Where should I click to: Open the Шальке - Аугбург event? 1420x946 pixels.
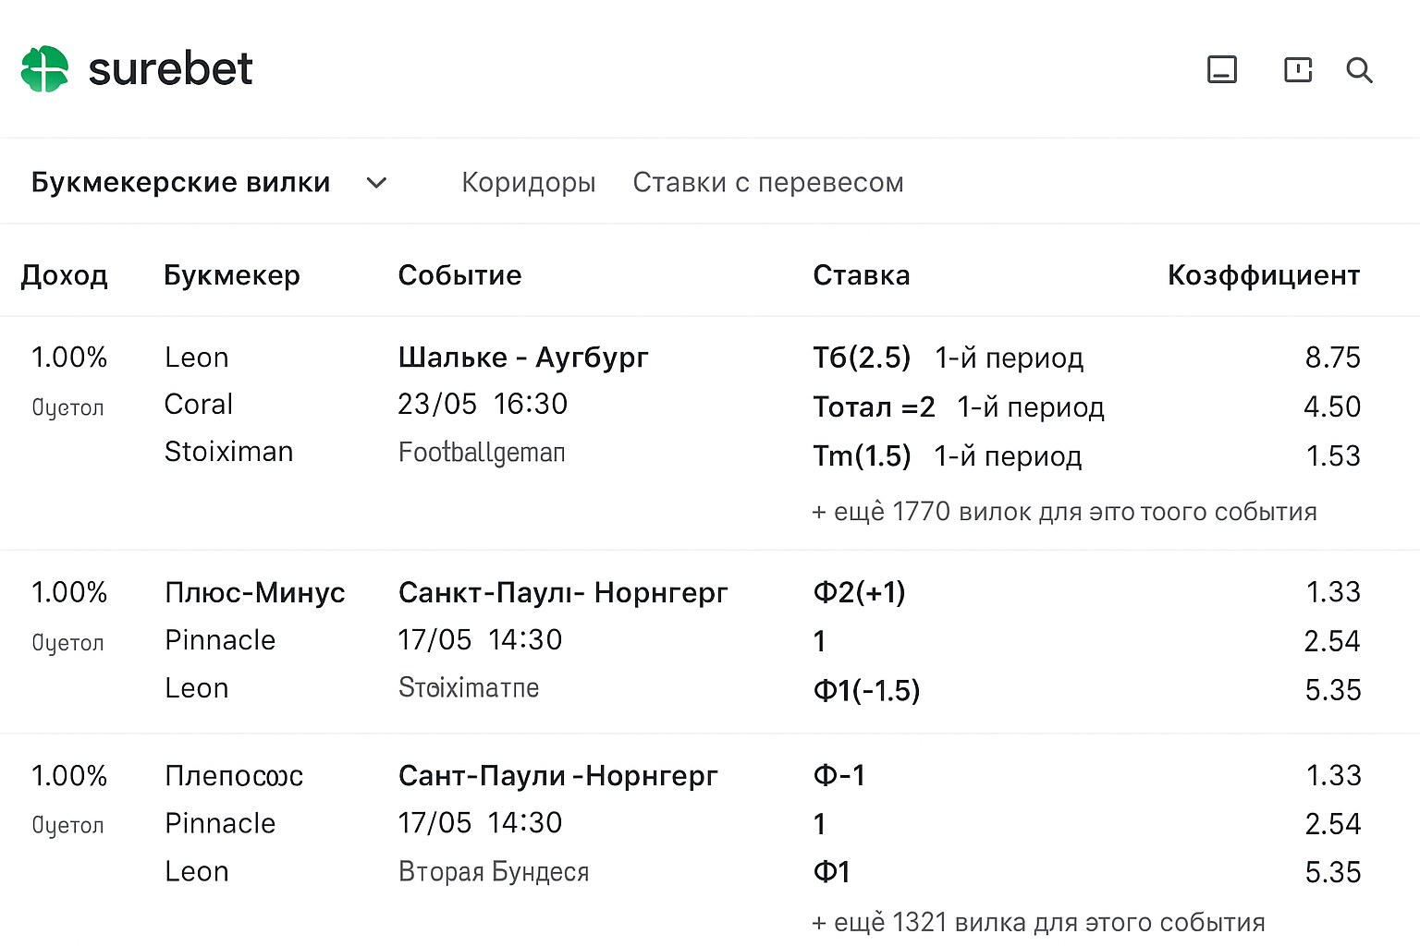pyautogui.click(x=523, y=358)
